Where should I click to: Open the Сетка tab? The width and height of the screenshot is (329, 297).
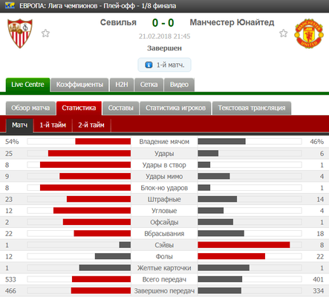pyautogui.click(x=149, y=85)
